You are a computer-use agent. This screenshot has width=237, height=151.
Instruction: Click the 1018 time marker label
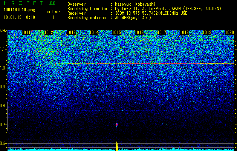pyautogui.click(x=185, y=32)
